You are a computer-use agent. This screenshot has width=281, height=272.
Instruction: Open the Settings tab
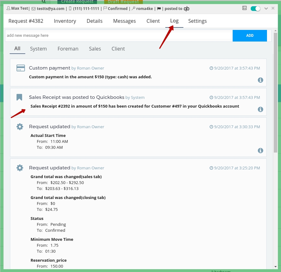tap(197, 21)
